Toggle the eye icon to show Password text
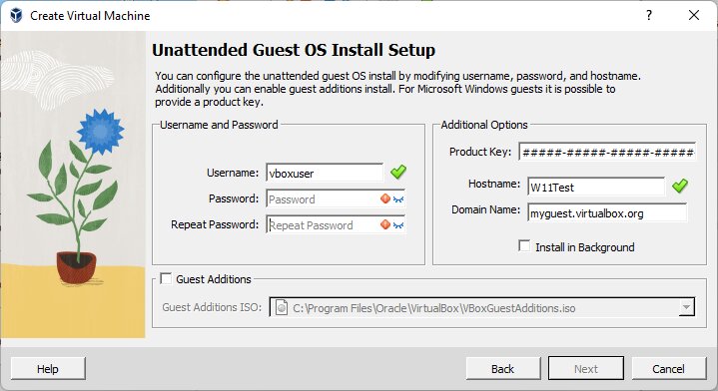Image resolution: width=718 pixels, height=391 pixels. tap(398, 198)
